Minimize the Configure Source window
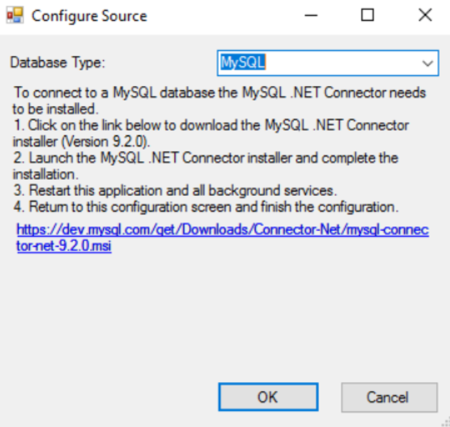This screenshot has width=450, height=427. 310,15
